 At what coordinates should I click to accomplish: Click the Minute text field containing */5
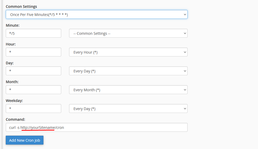click(x=33, y=33)
